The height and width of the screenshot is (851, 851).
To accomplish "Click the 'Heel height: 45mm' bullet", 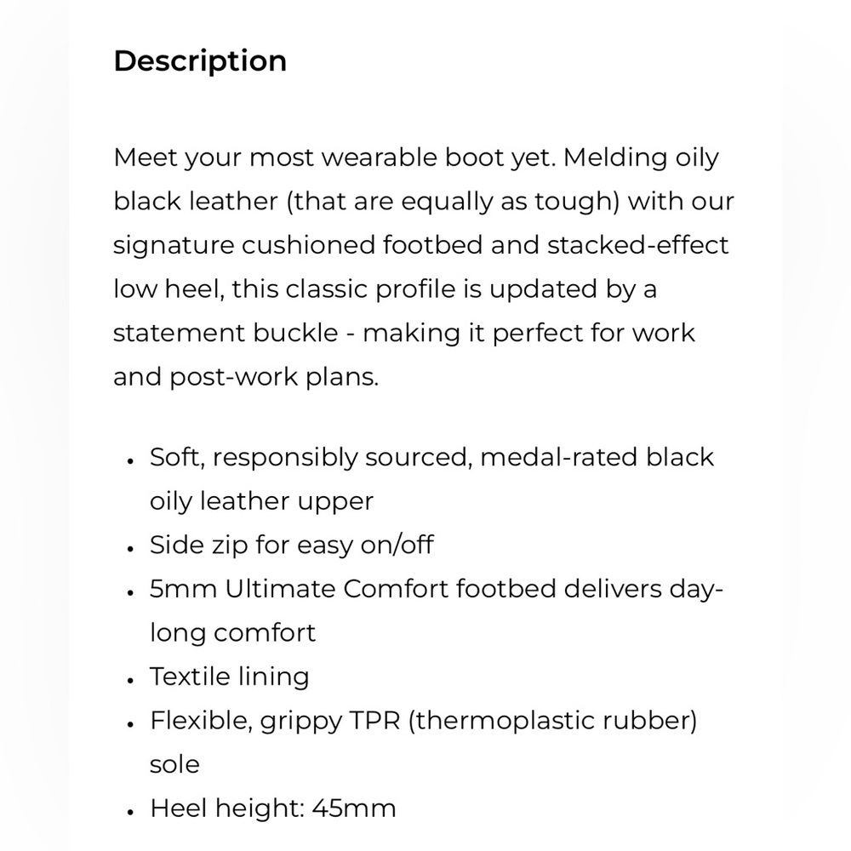I will pos(273,808).
